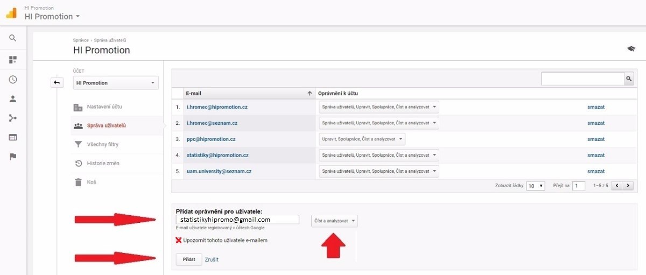Open the HI Promotion account selector in header
This screenshot has height=275, width=646.
point(52,16)
